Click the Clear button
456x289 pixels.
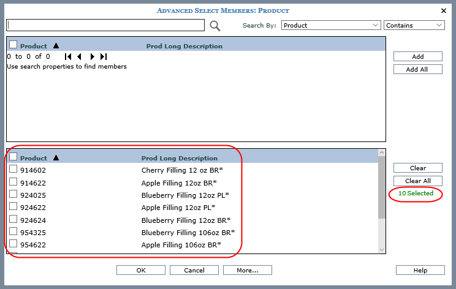click(x=418, y=168)
